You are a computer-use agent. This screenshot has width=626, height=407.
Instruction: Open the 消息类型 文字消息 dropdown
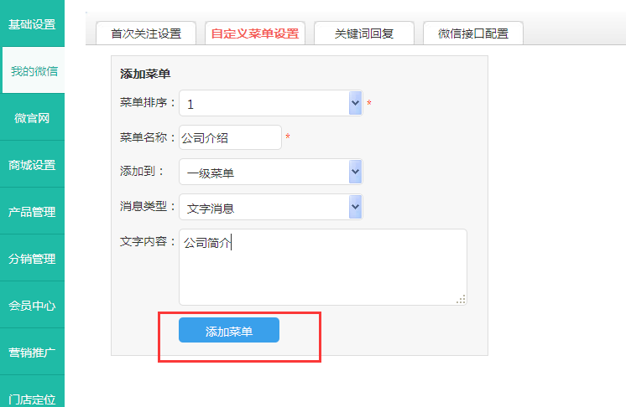pyautogui.click(x=271, y=207)
